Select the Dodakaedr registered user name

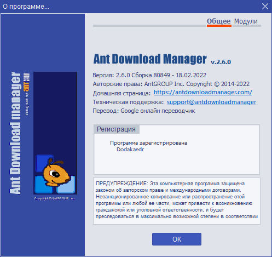130,150
